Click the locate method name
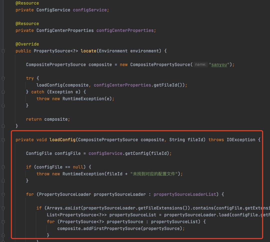 tap(88, 51)
